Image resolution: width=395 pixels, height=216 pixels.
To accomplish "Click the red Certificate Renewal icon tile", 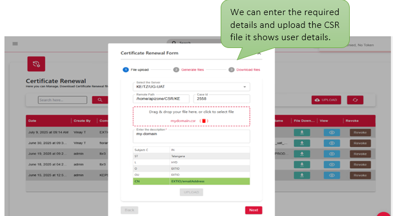I will (x=36, y=64).
